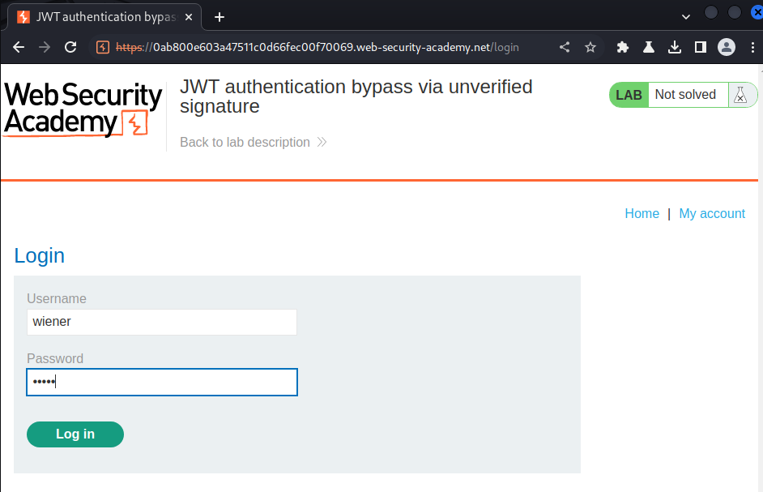This screenshot has width=763, height=492.
Task: Submit the form with Log in button
Action: [75, 434]
